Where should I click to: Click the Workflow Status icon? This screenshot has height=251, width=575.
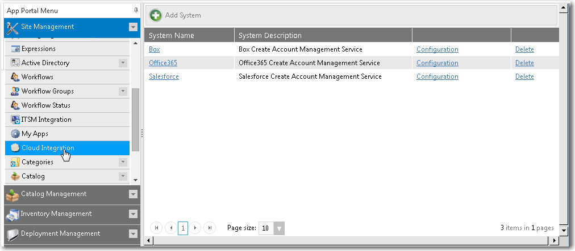(x=15, y=105)
